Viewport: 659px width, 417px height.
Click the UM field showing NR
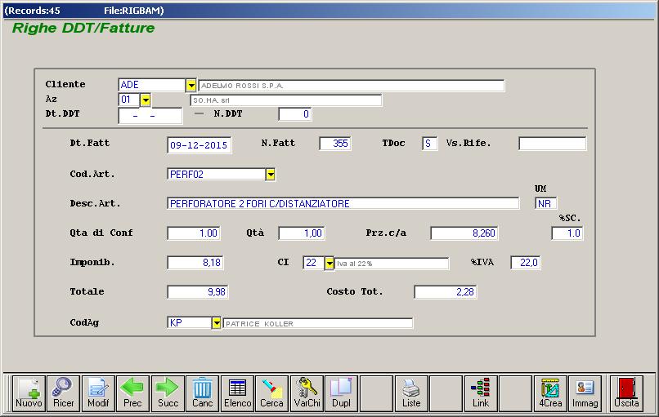coord(546,203)
